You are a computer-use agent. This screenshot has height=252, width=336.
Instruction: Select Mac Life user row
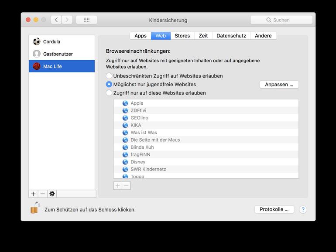pos(62,66)
